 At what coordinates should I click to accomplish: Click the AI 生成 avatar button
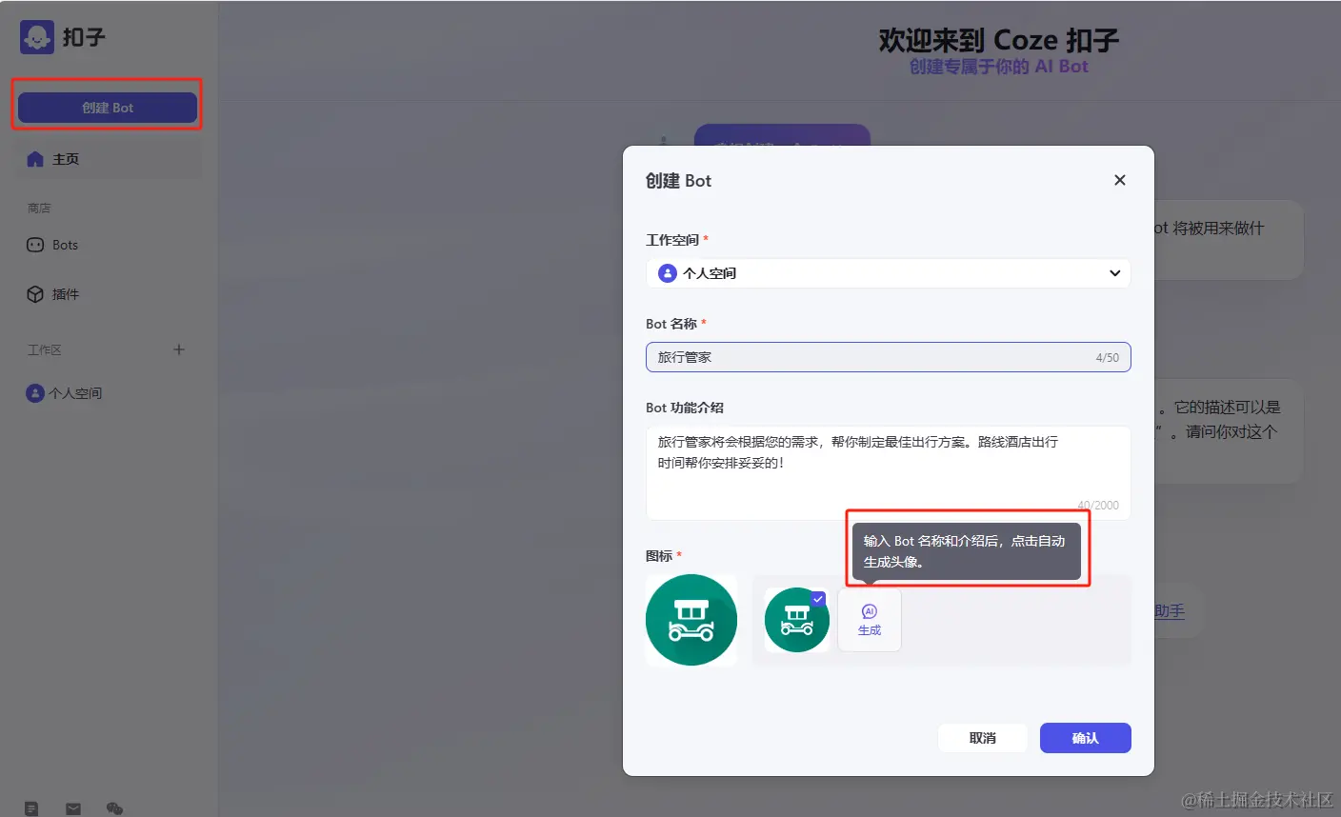tap(870, 620)
